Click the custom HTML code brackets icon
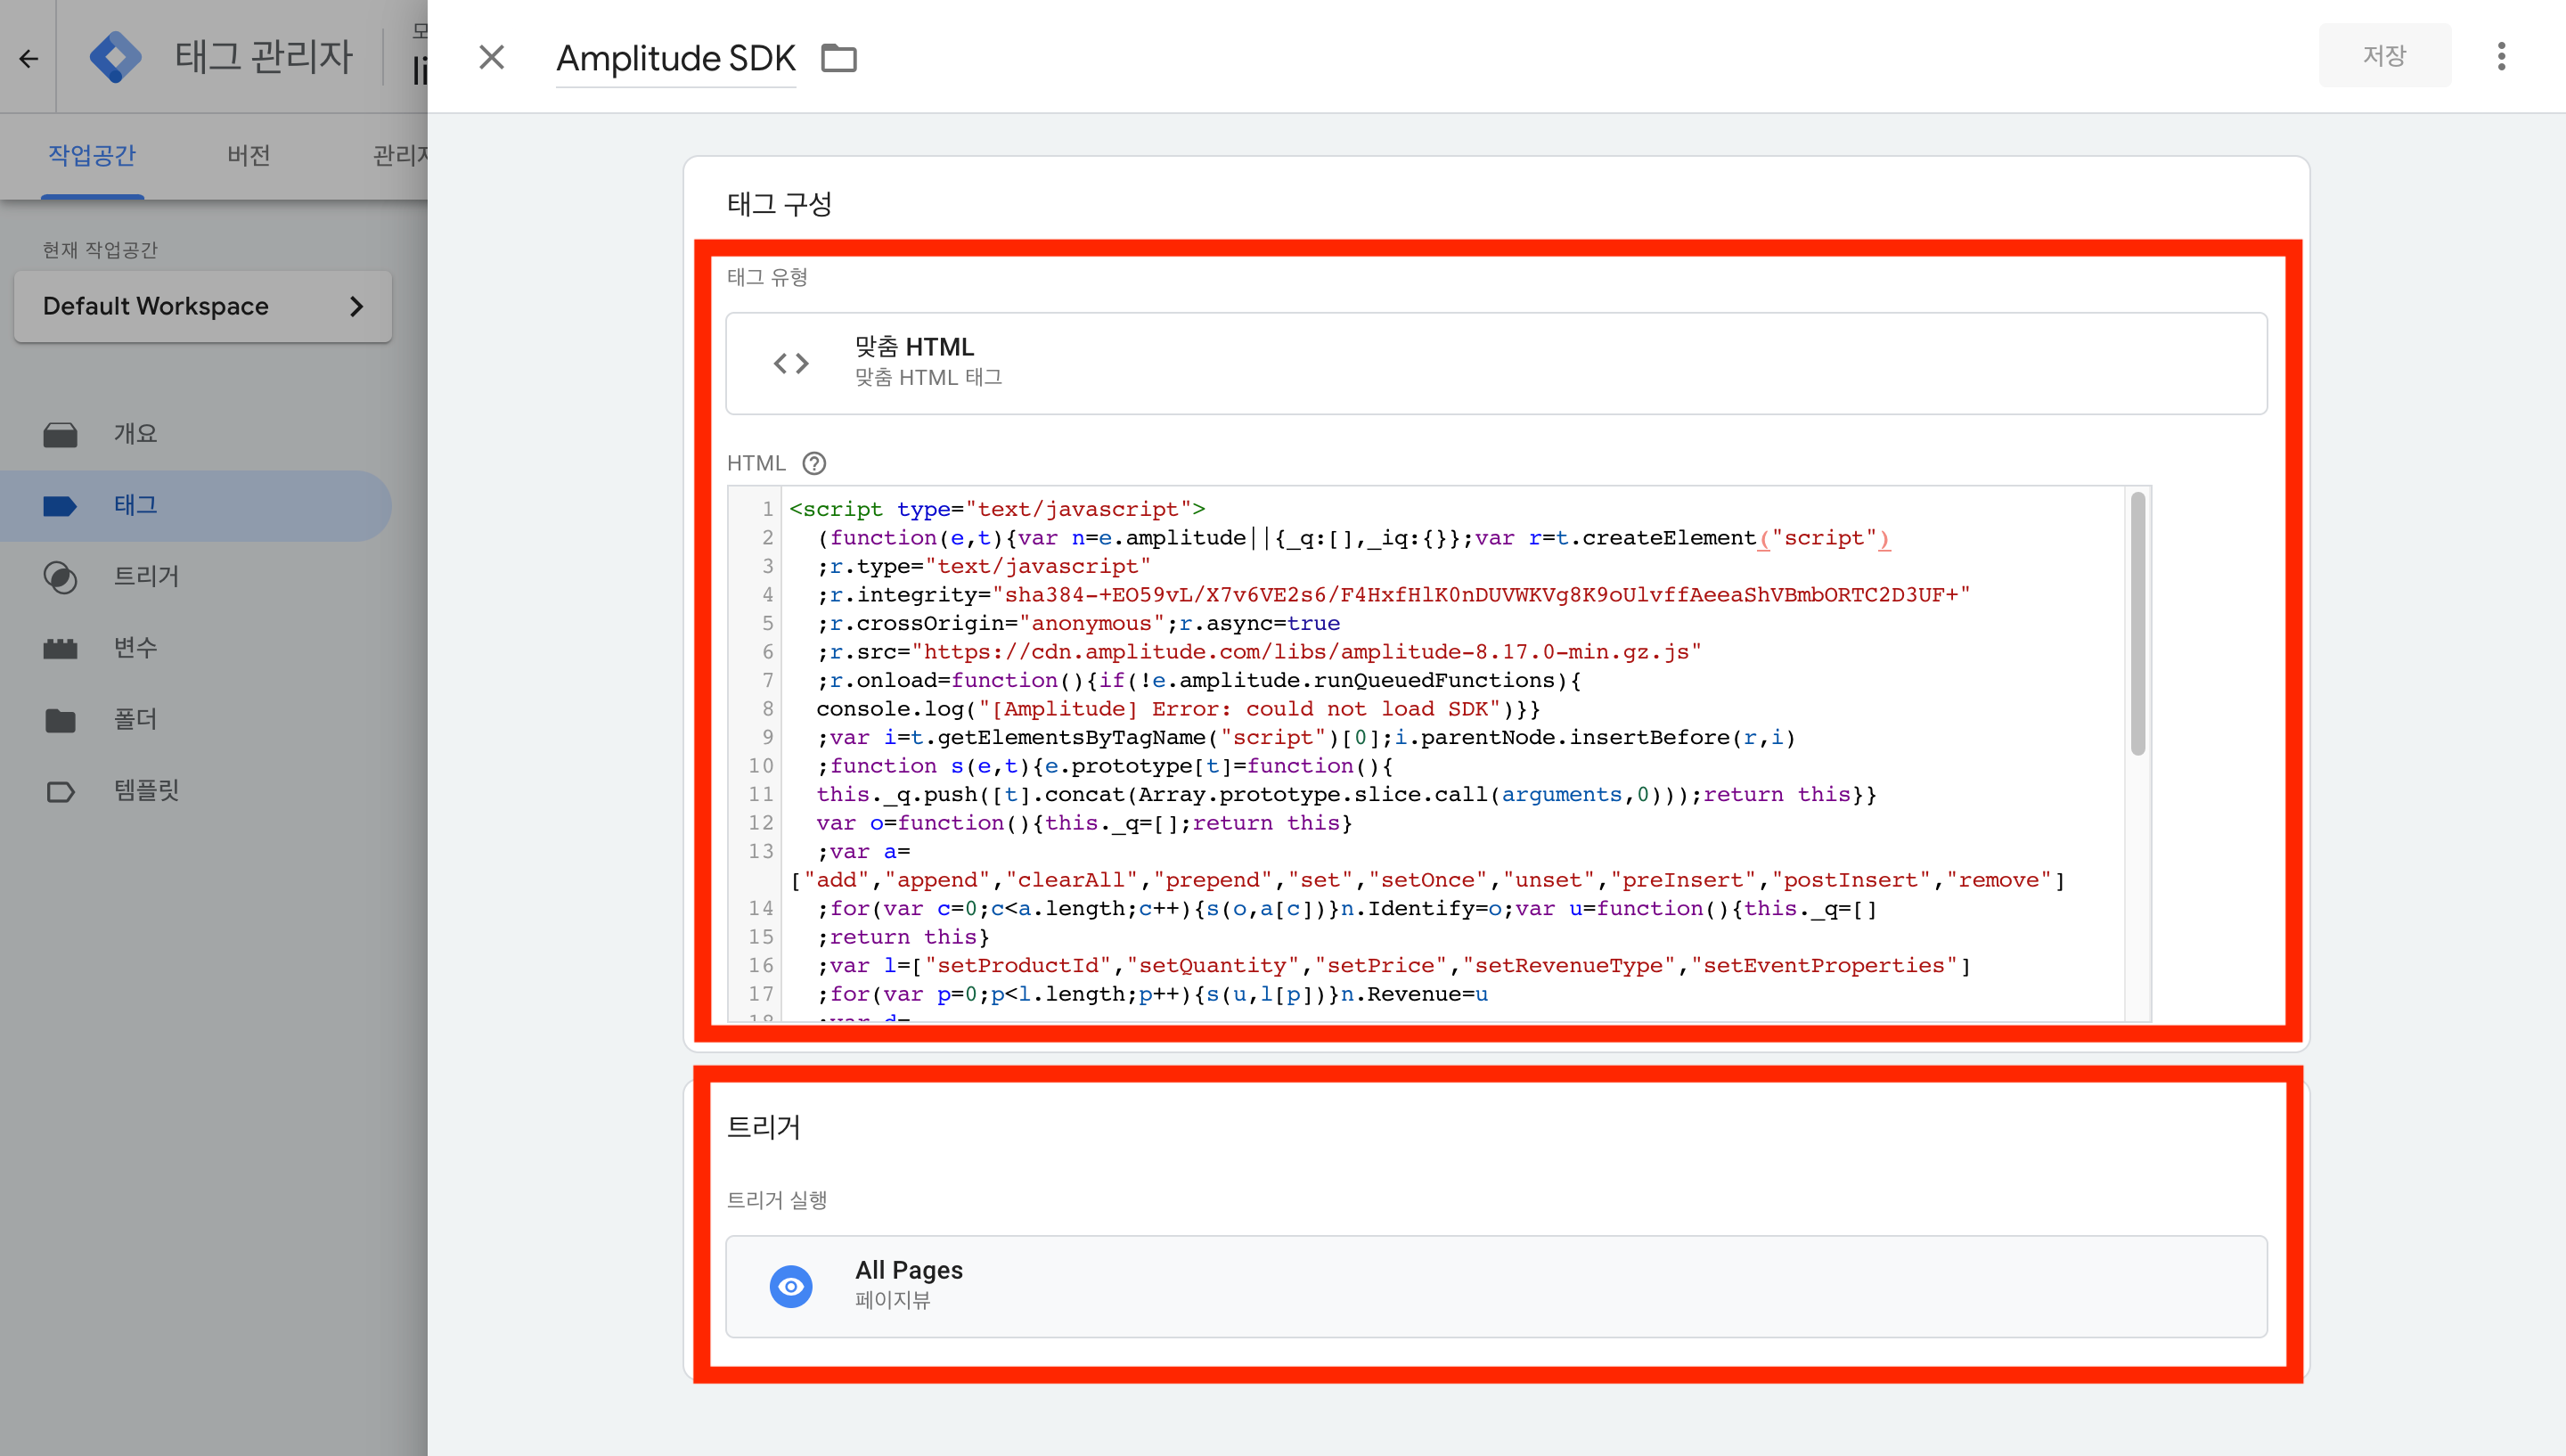 click(x=790, y=363)
